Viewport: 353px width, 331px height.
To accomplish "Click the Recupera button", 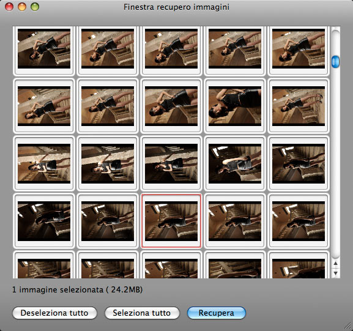I will click(217, 313).
